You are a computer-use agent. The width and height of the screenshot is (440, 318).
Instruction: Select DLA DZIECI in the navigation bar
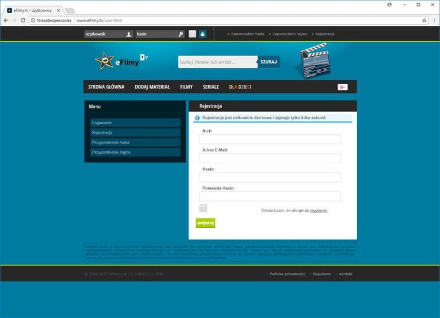point(240,87)
